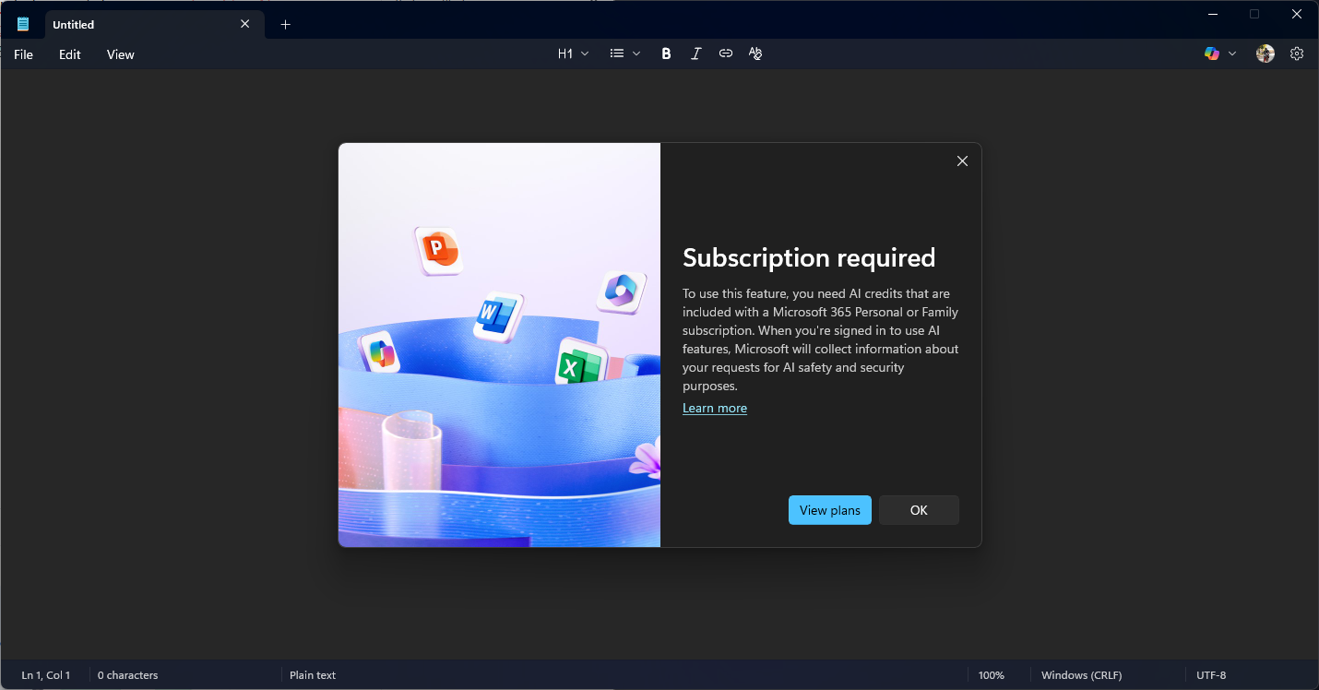Viewport: 1319px width, 690px height.
Task: Expand the list style dropdown
Action: pyautogui.click(x=624, y=54)
